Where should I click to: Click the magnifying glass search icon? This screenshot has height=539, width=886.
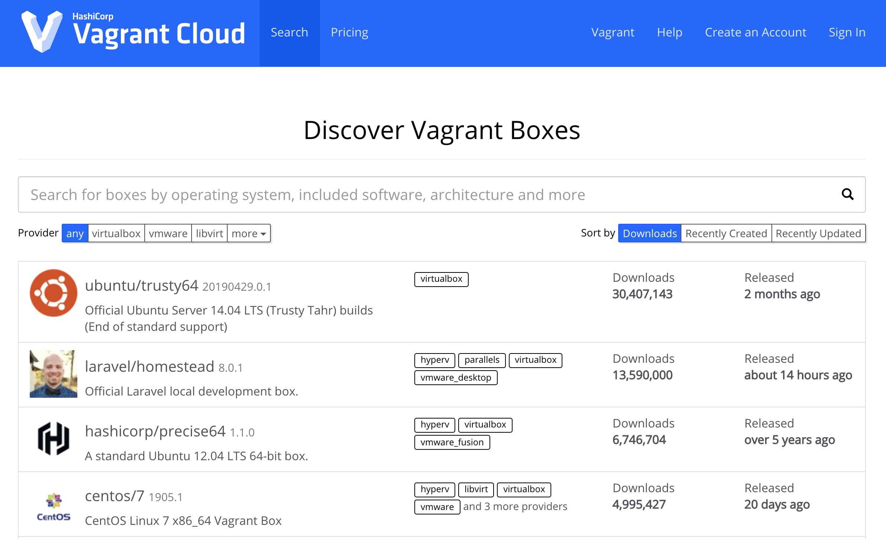(x=848, y=194)
